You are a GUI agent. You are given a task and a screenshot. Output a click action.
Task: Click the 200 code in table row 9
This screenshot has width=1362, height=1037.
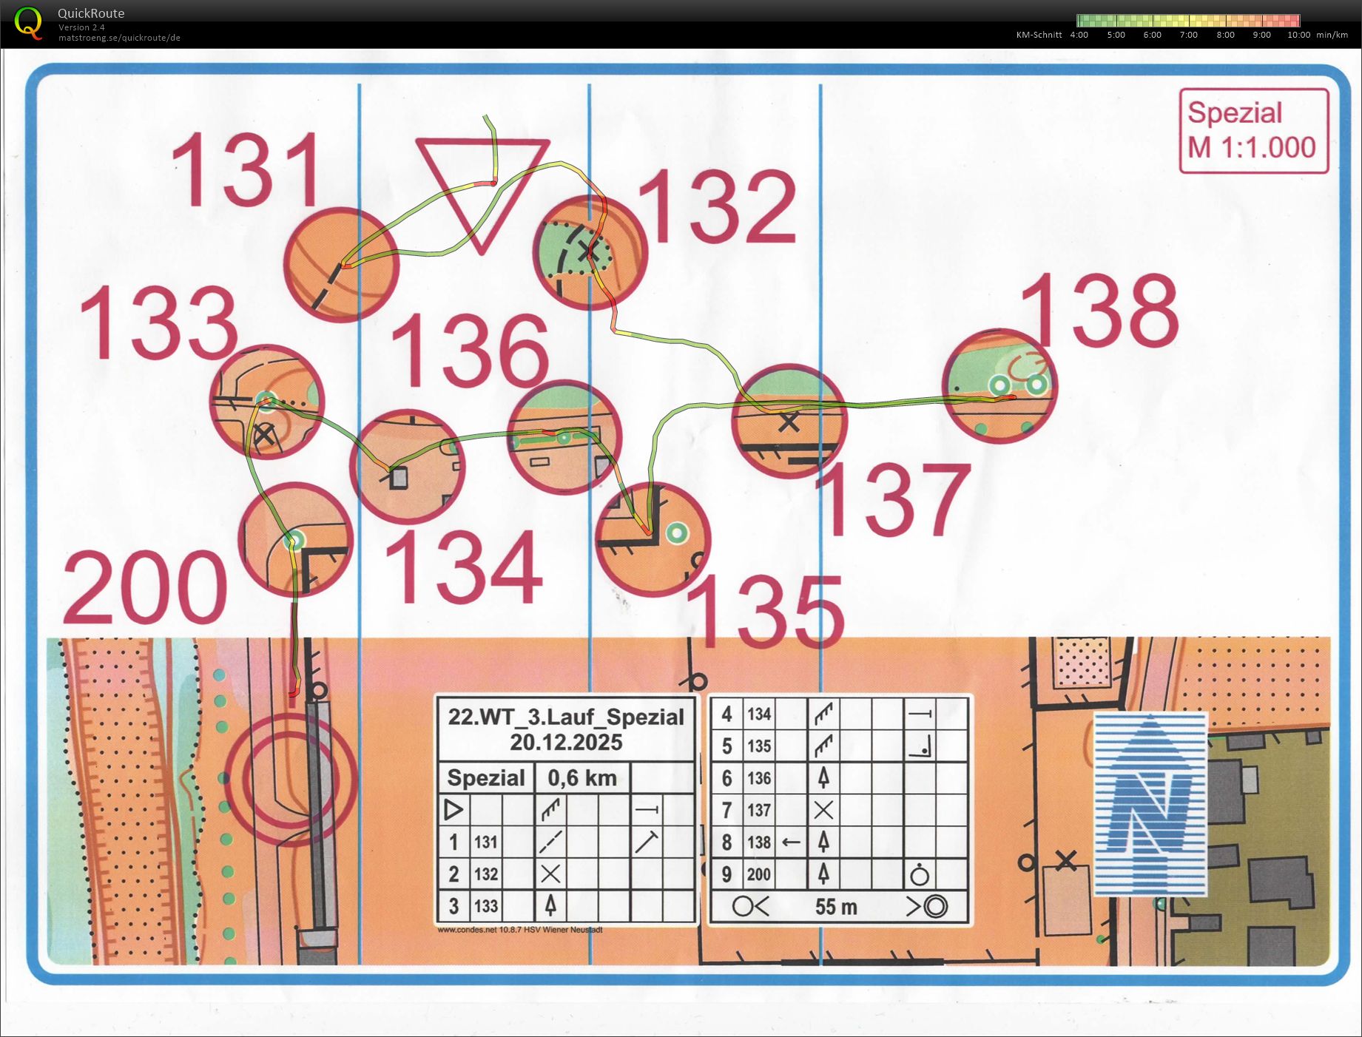coord(759,874)
